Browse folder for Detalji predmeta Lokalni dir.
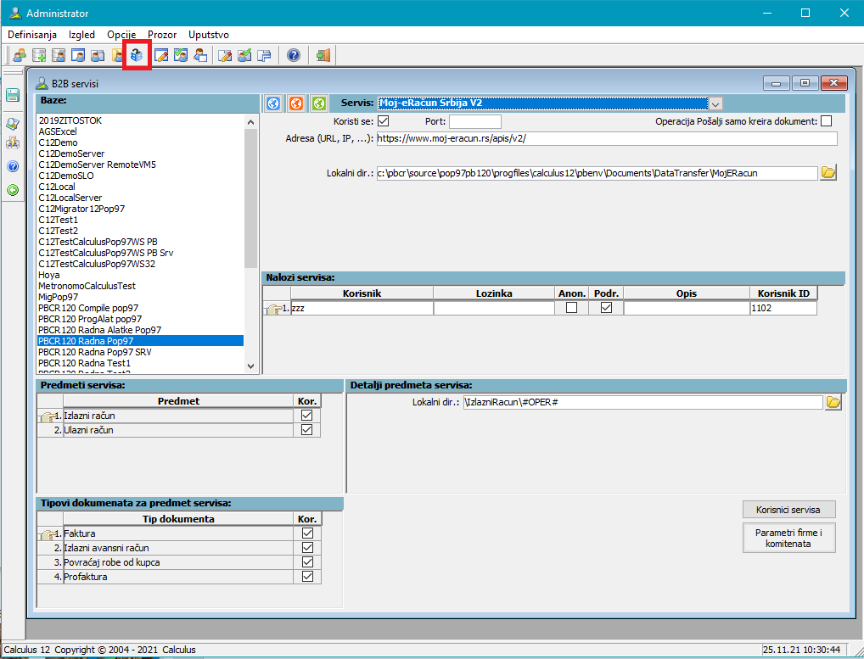The width and height of the screenshot is (864, 659). [833, 402]
